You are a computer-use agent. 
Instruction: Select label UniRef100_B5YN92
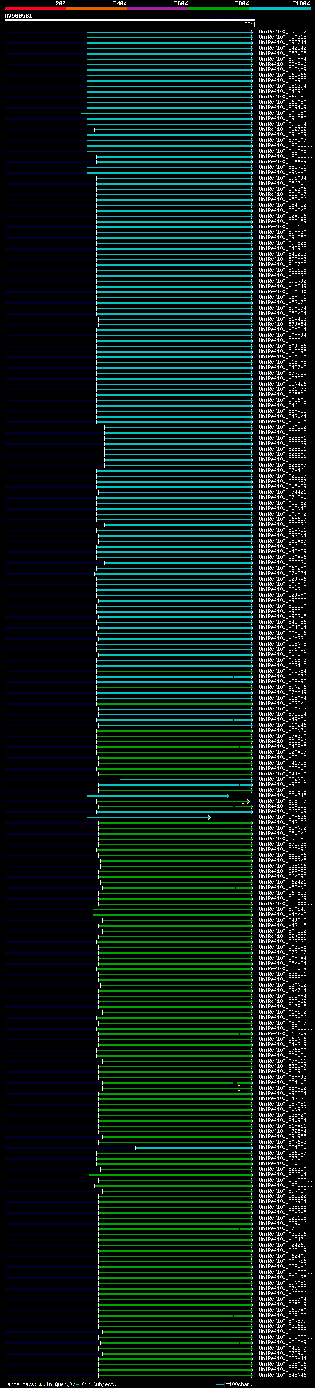[x=283, y=828]
